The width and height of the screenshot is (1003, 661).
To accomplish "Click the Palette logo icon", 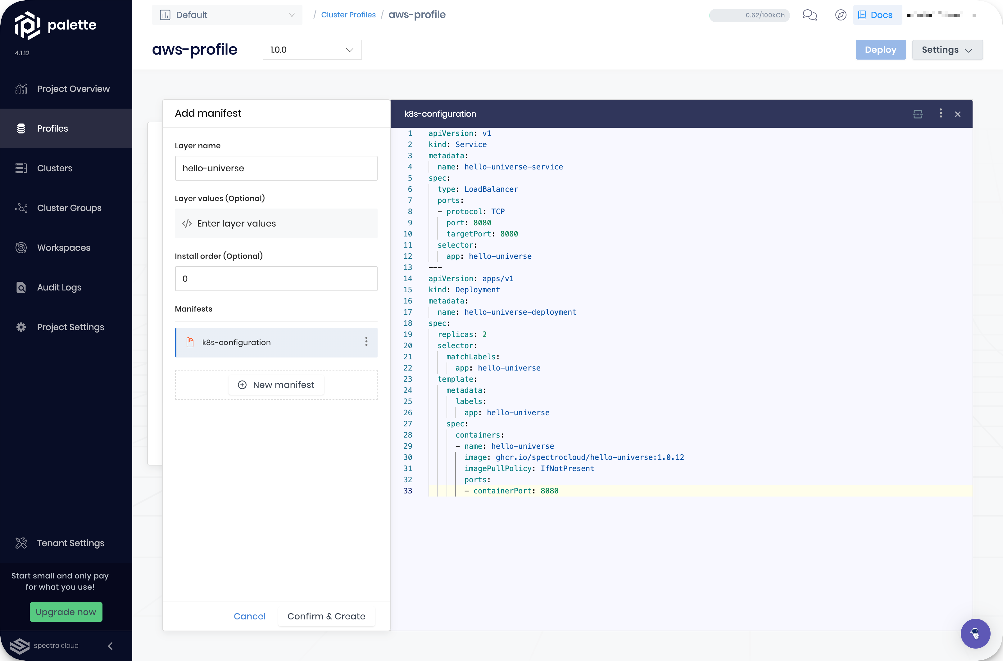I will pyautogui.click(x=27, y=25).
